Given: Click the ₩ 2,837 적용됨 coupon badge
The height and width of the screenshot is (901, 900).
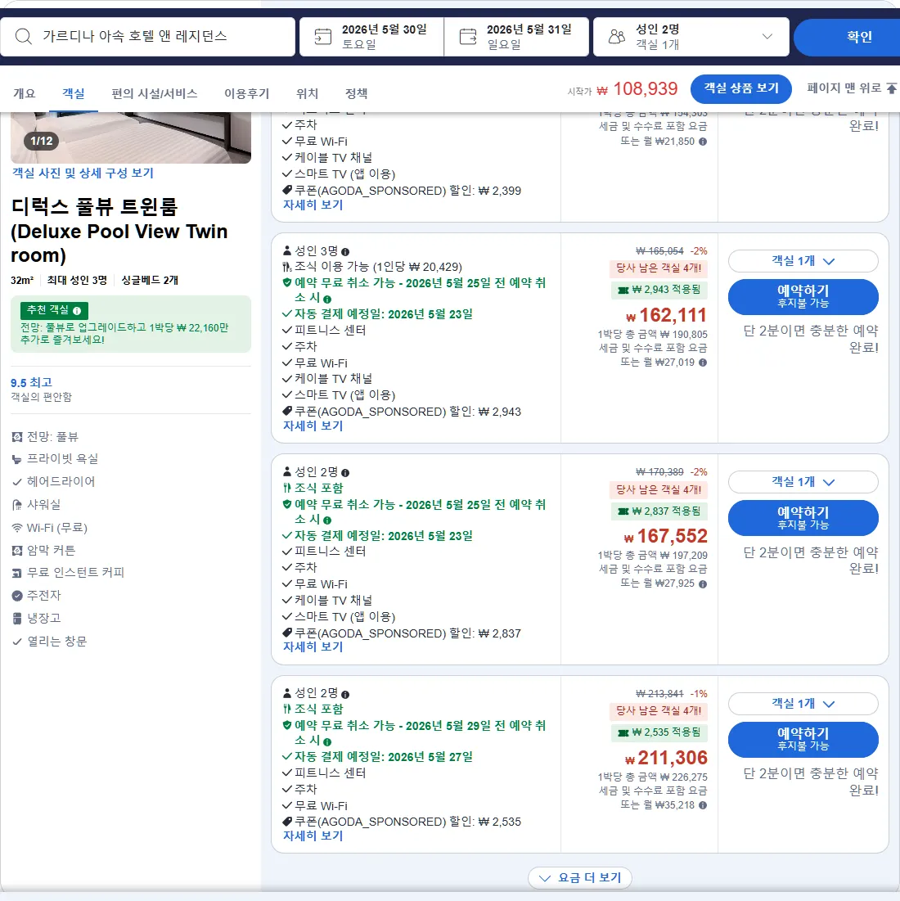Looking at the screenshot, I should 659,511.
